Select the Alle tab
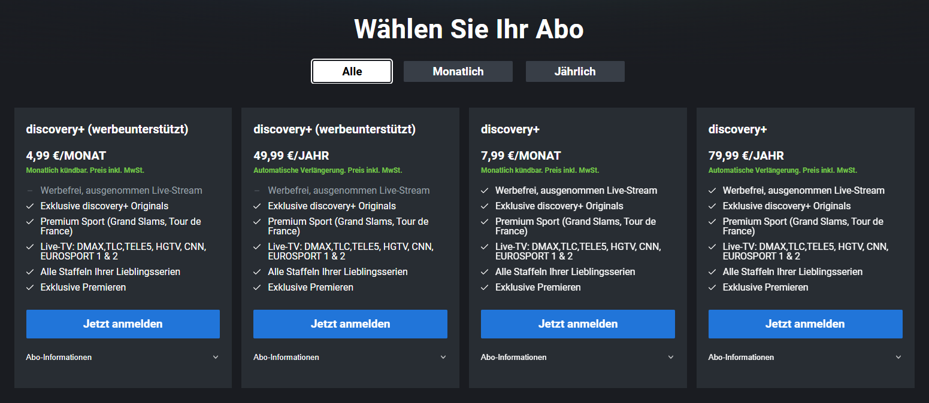 tap(352, 71)
